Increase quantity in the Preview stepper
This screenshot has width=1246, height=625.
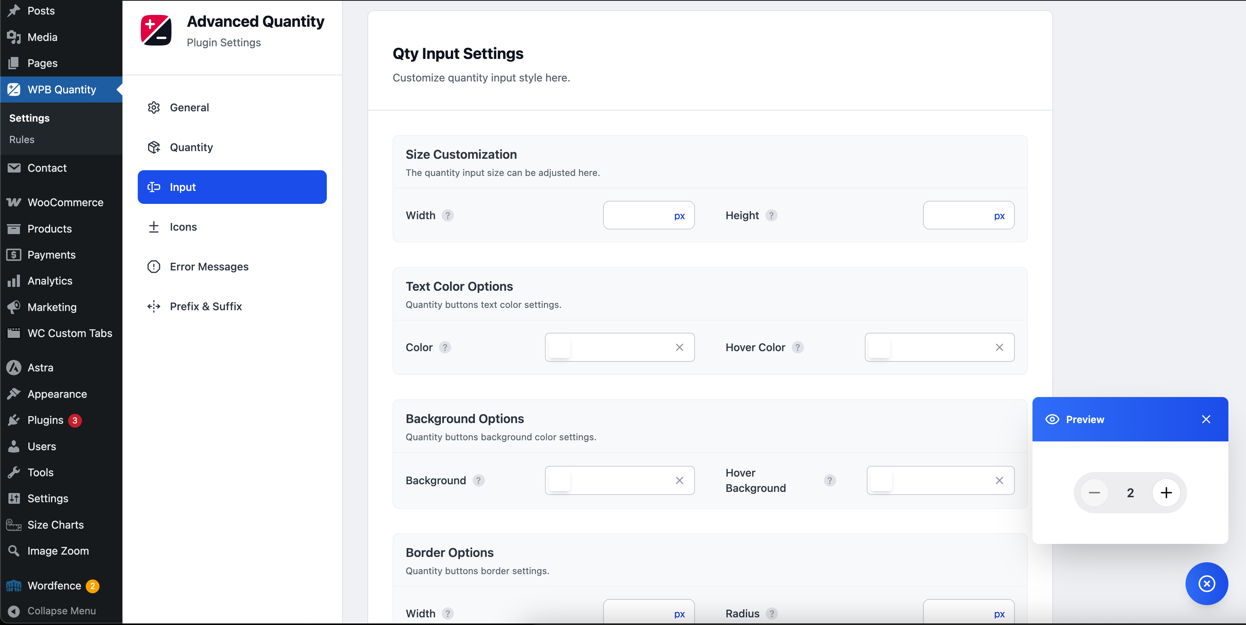coord(1166,493)
